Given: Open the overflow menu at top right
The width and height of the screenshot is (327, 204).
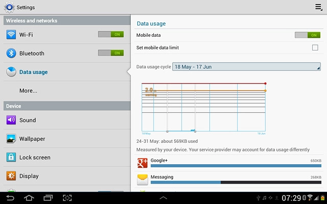Looking at the screenshot, I should point(319,7).
